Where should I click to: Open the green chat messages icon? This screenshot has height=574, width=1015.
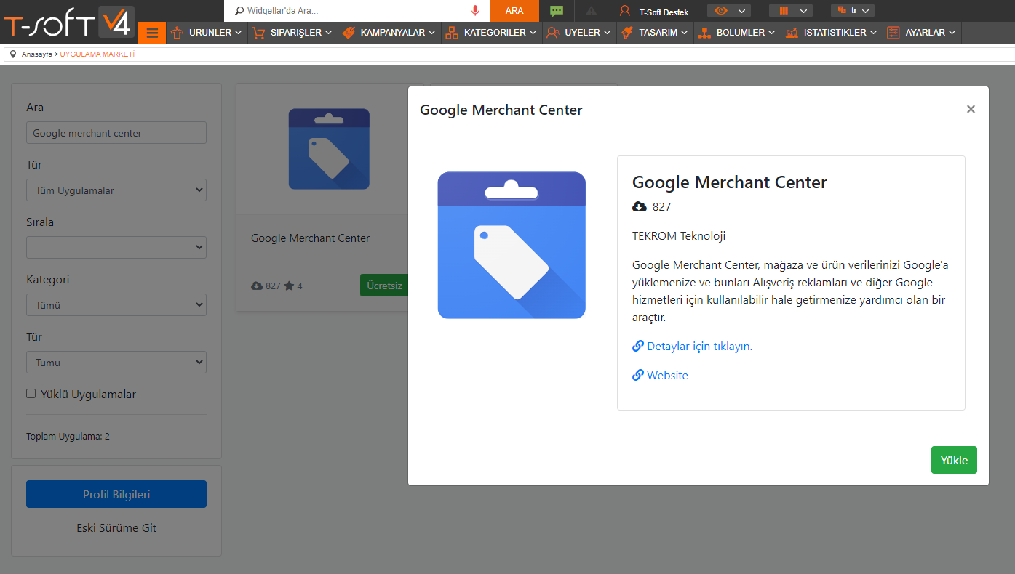pyautogui.click(x=557, y=11)
